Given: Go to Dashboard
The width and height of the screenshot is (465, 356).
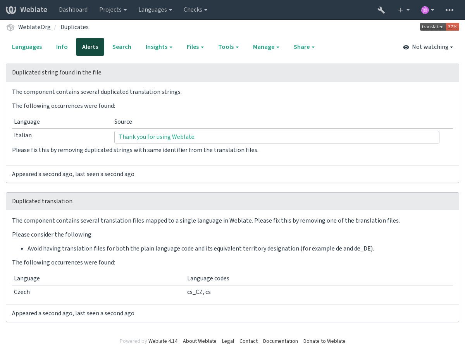Looking at the screenshot, I should click(73, 10).
